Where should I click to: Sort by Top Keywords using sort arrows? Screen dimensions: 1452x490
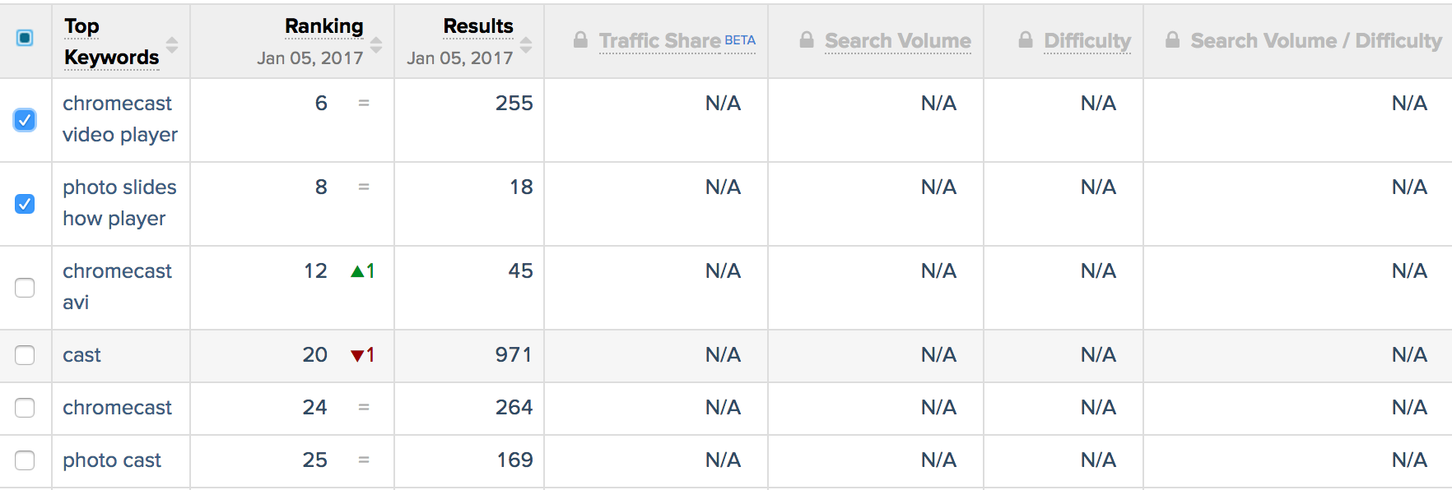(172, 44)
